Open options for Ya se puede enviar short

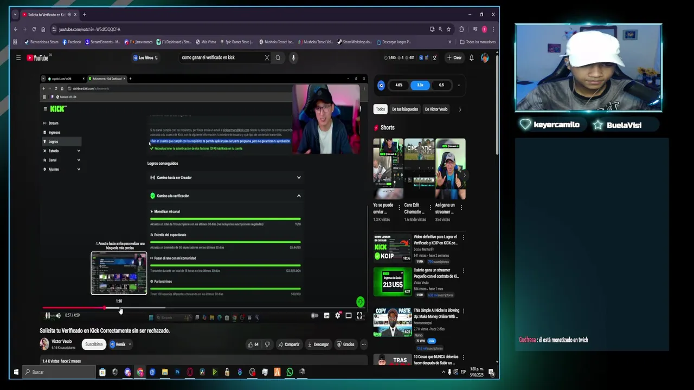400,207
